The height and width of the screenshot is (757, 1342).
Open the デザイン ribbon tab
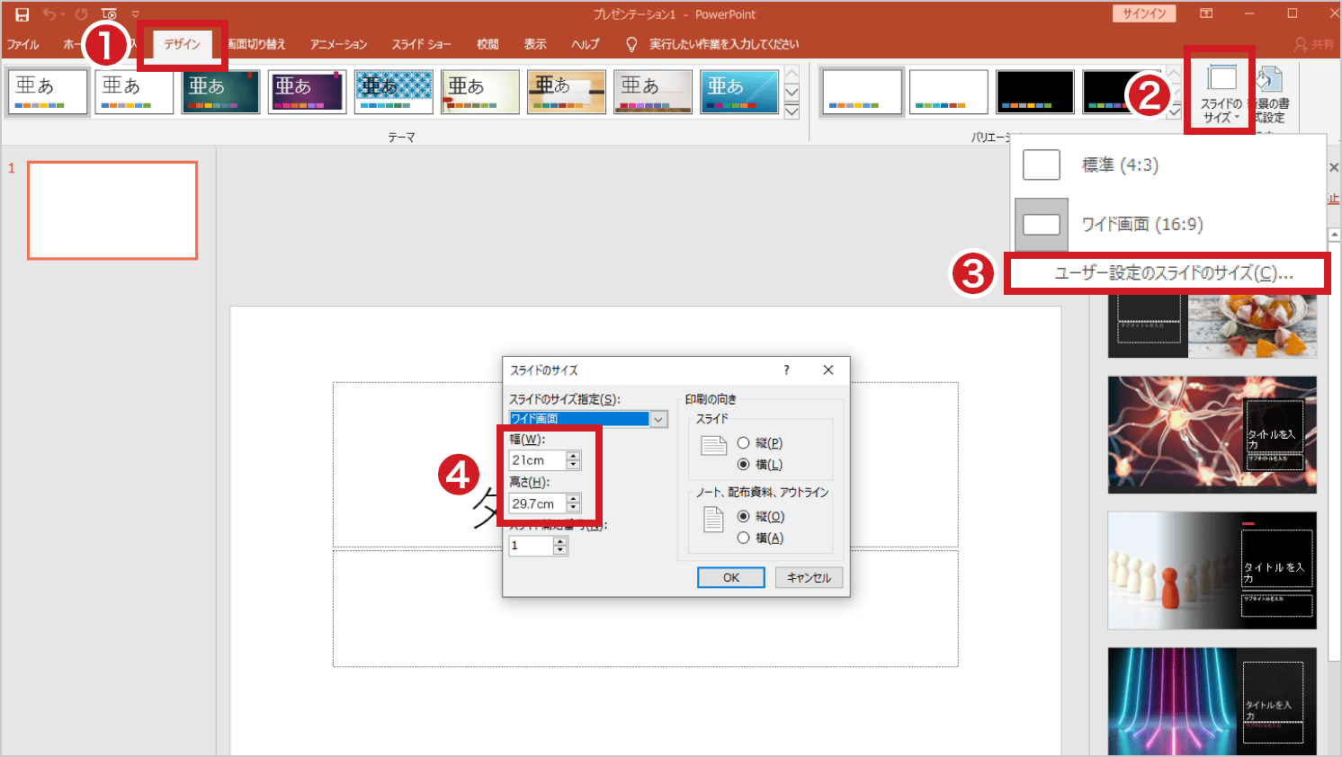(x=182, y=44)
